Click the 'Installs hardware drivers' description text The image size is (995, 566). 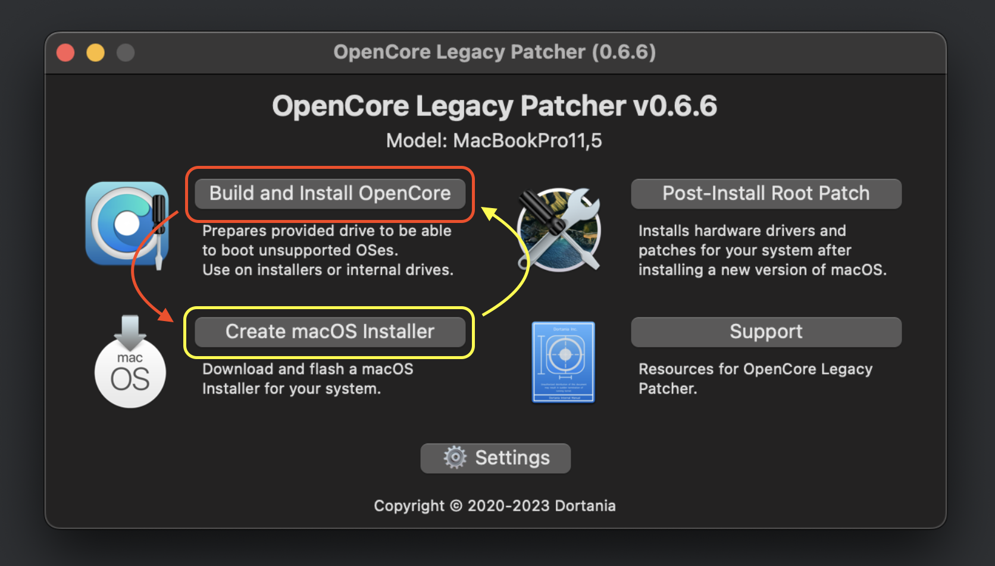762,250
